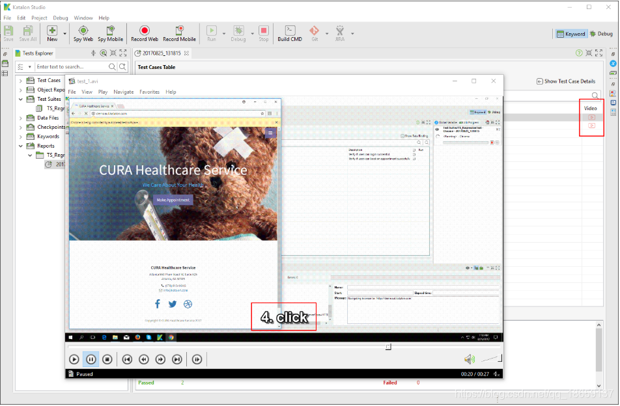Switch to Debug perspective
Viewport: 620px width, 406px height.
(x=601, y=34)
